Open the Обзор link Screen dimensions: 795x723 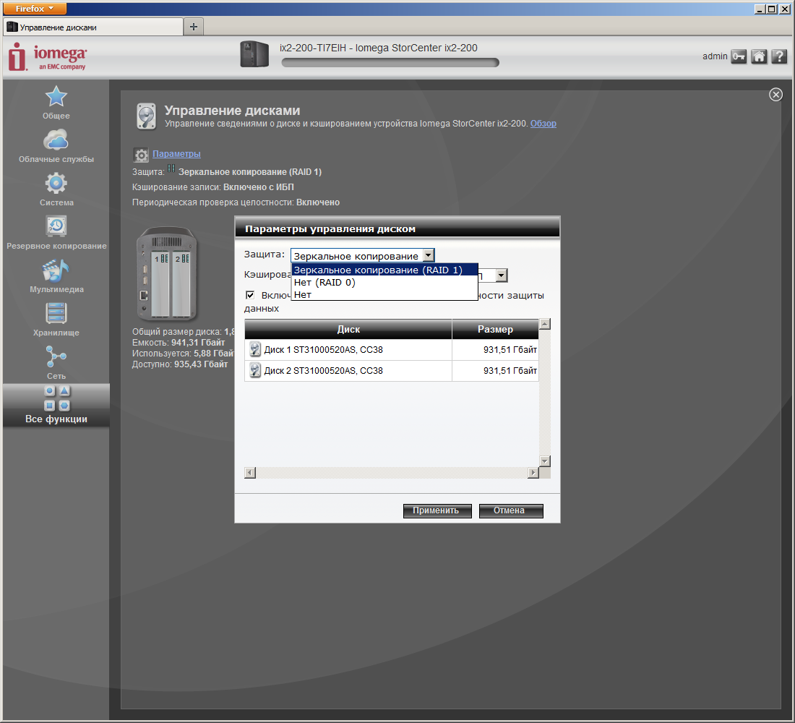pyautogui.click(x=543, y=124)
